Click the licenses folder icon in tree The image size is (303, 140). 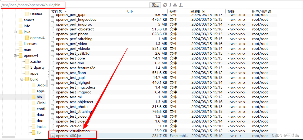coord(21,44)
